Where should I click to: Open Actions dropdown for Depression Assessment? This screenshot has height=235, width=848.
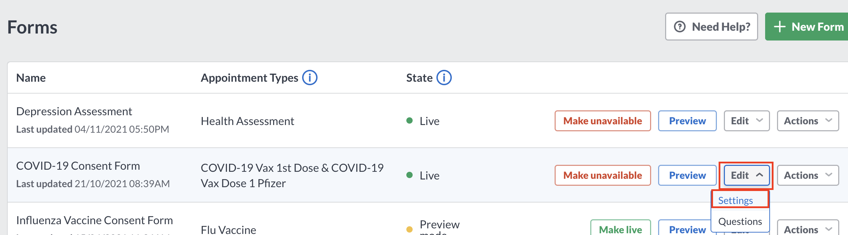(808, 121)
